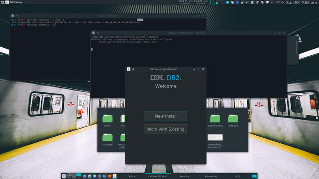Launch Firefox from the bottom panel

109,176
